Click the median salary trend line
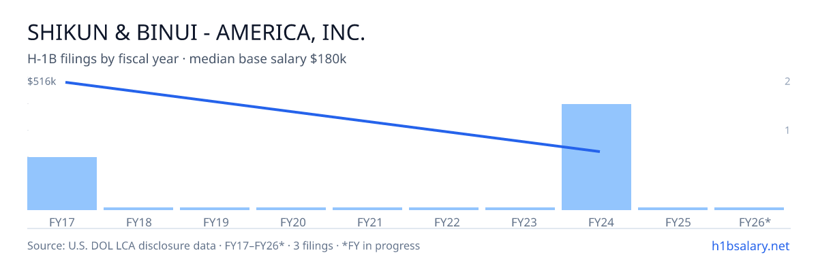The image size is (818, 272). [x=333, y=117]
